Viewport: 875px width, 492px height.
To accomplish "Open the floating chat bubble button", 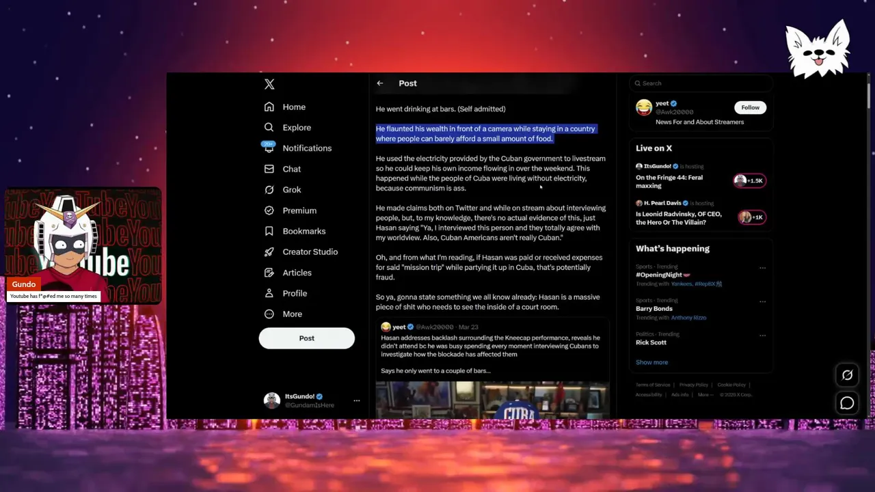I will pyautogui.click(x=847, y=403).
